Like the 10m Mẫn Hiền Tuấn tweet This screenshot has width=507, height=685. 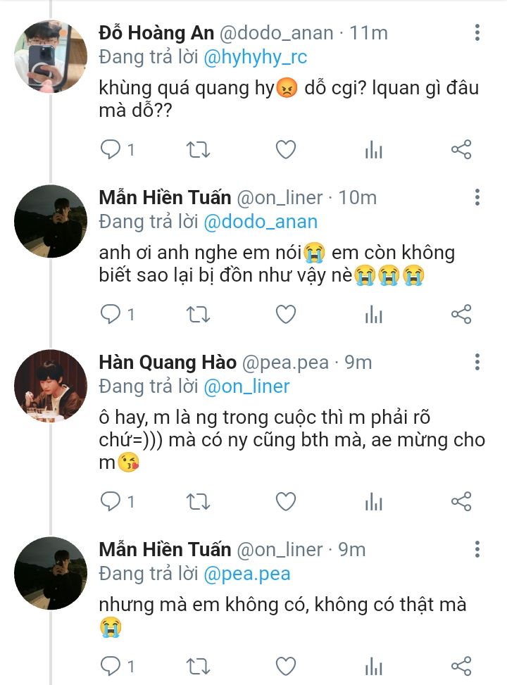coord(285,315)
